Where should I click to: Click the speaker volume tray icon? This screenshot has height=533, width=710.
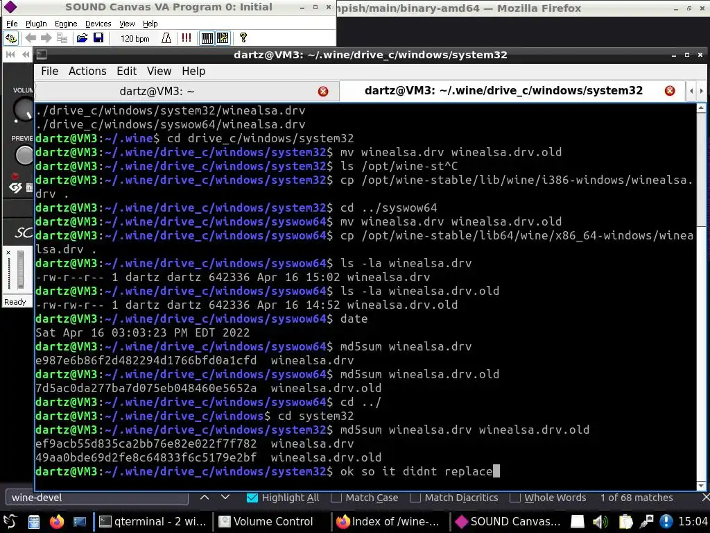click(601, 522)
